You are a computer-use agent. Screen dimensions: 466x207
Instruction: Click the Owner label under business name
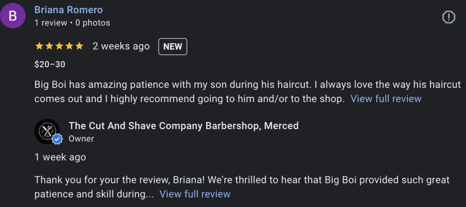[x=81, y=139]
